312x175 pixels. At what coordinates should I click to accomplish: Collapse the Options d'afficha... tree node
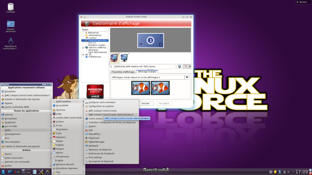point(83,47)
